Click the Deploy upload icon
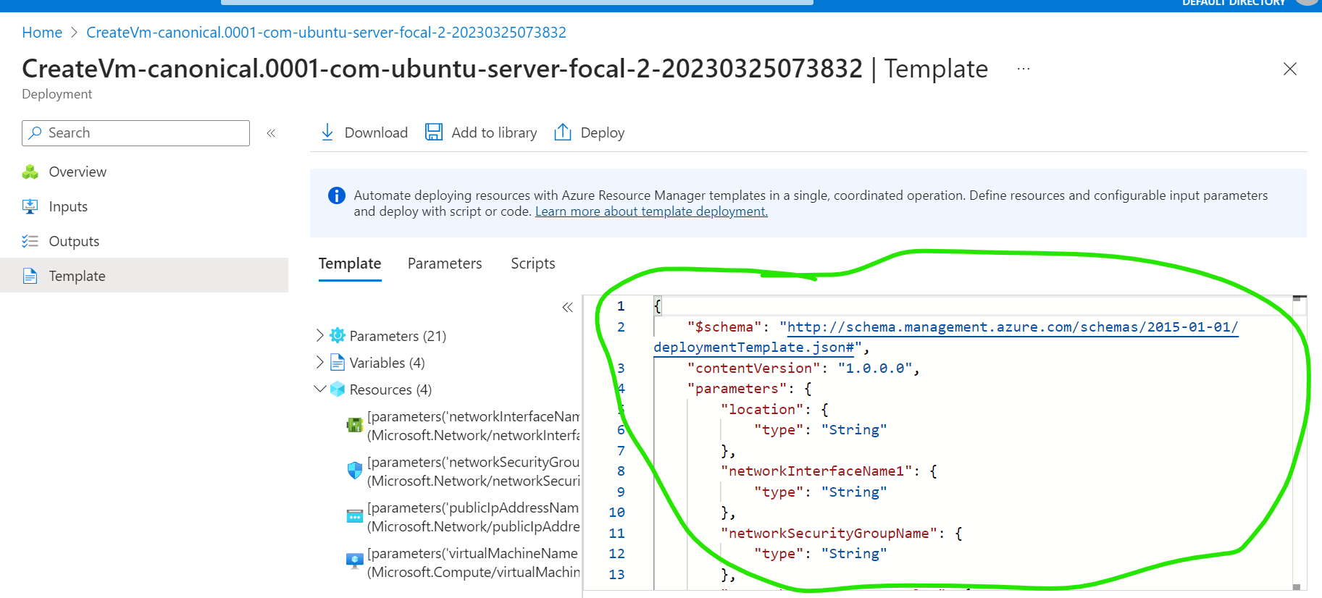Image resolution: width=1322 pixels, height=598 pixels. (563, 132)
